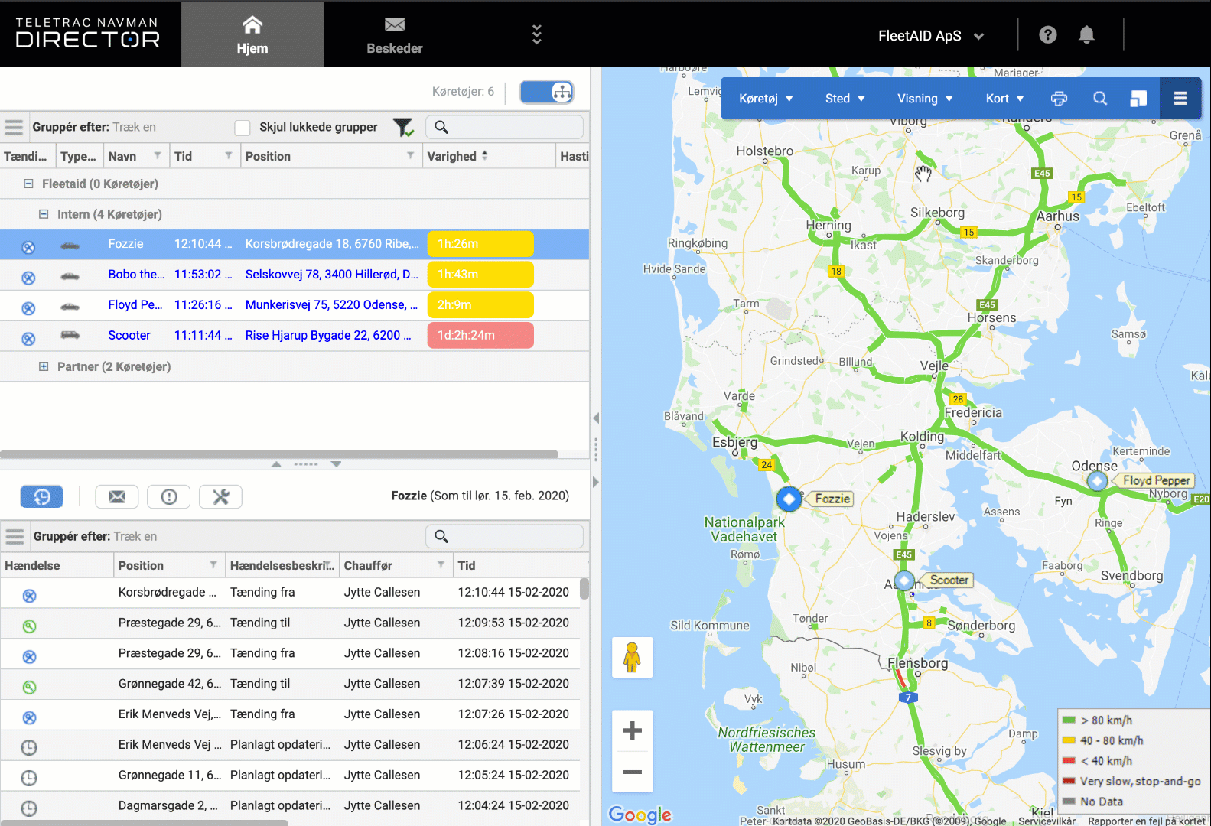Open the messages envelope button
1211x826 pixels.
point(117,496)
